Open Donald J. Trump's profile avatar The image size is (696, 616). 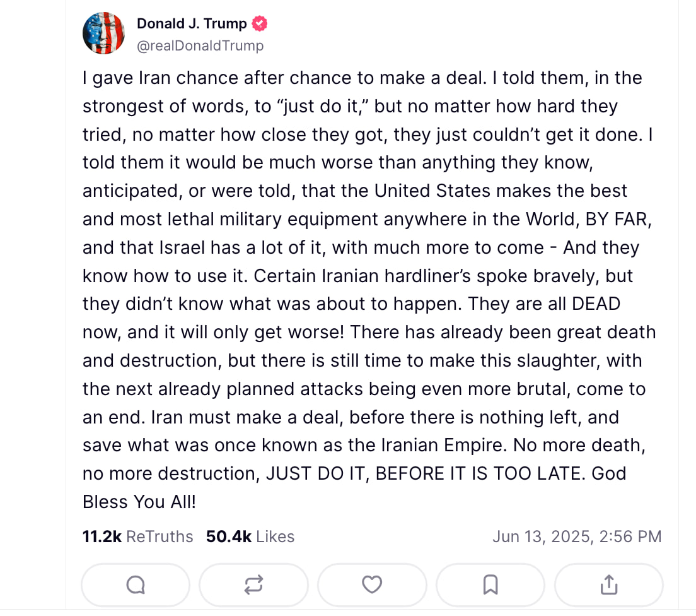(x=103, y=33)
